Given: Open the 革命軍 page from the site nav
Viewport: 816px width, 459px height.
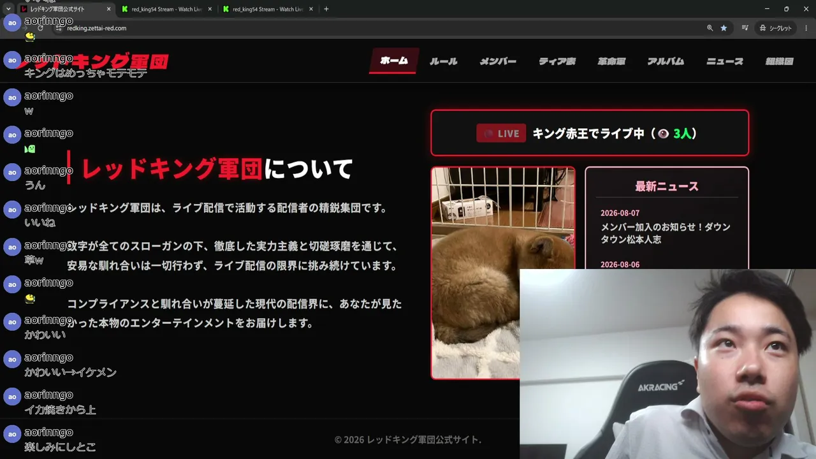Looking at the screenshot, I should (x=611, y=61).
